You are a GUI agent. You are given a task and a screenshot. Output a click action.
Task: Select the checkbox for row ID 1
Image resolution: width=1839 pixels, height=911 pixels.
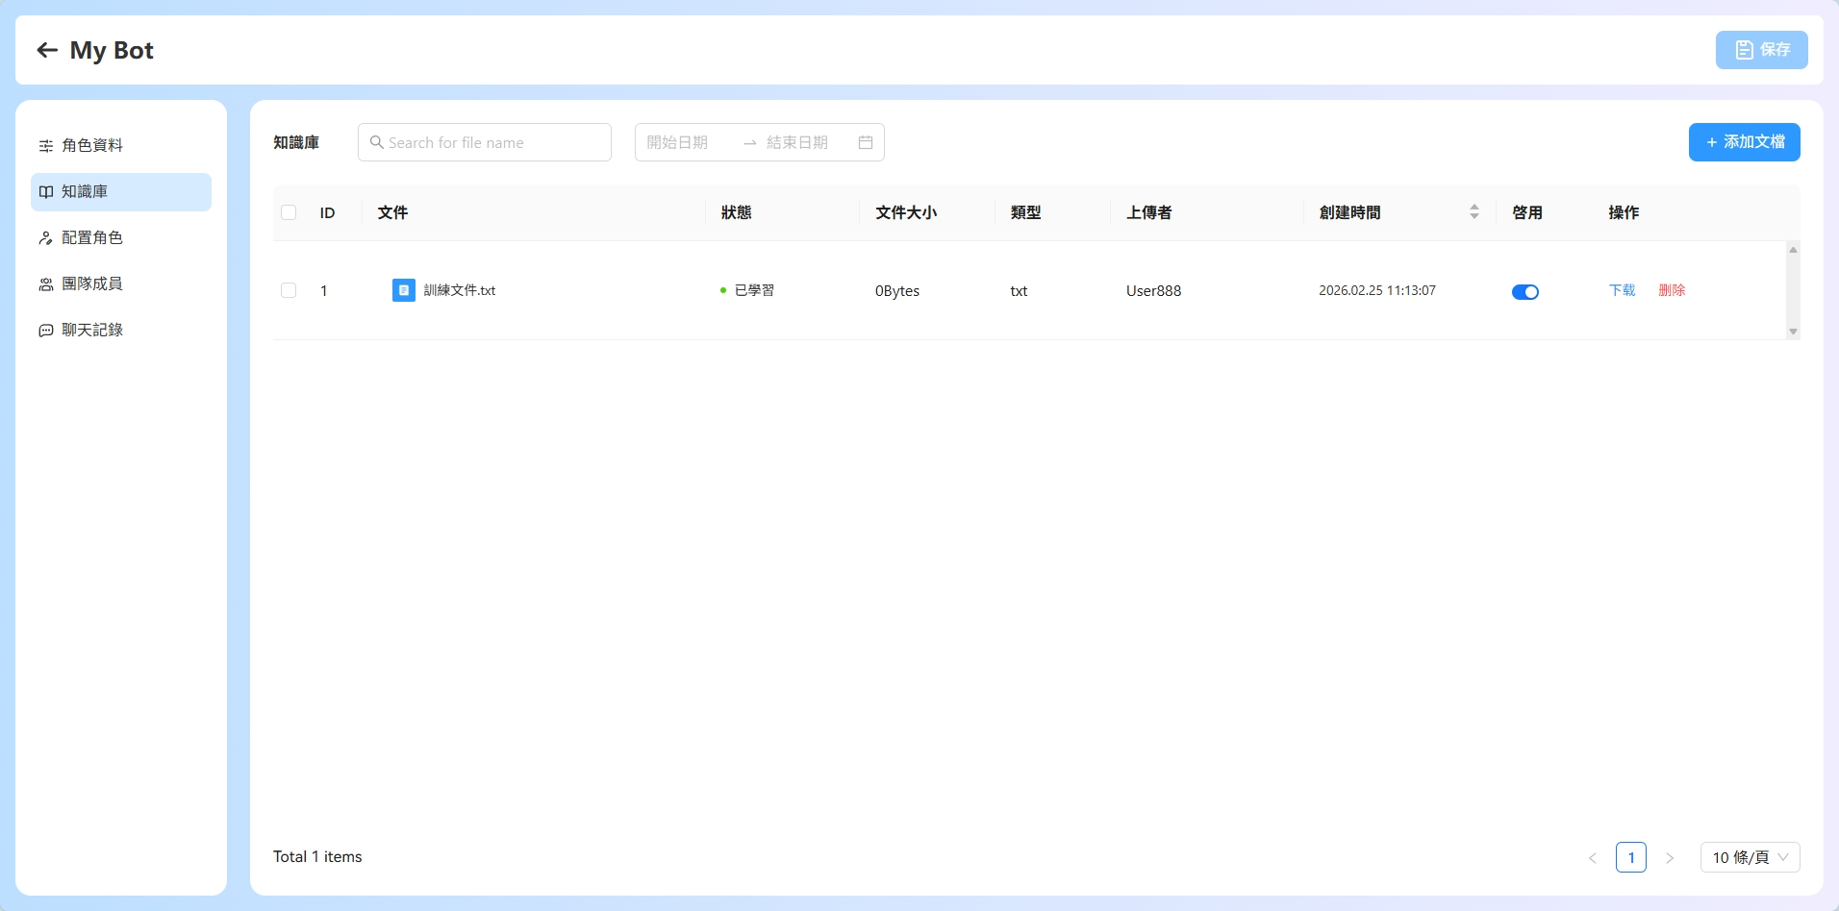click(x=289, y=290)
